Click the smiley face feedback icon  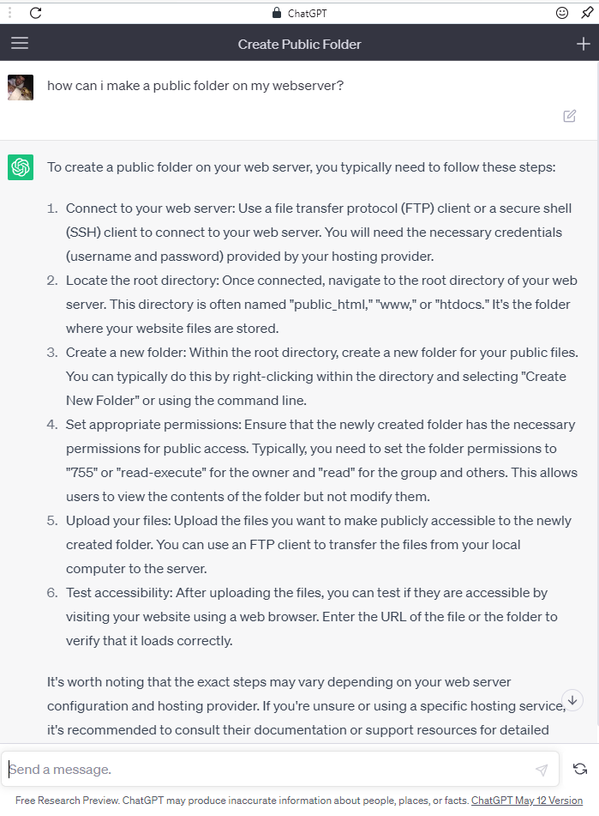pyautogui.click(x=562, y=13)
